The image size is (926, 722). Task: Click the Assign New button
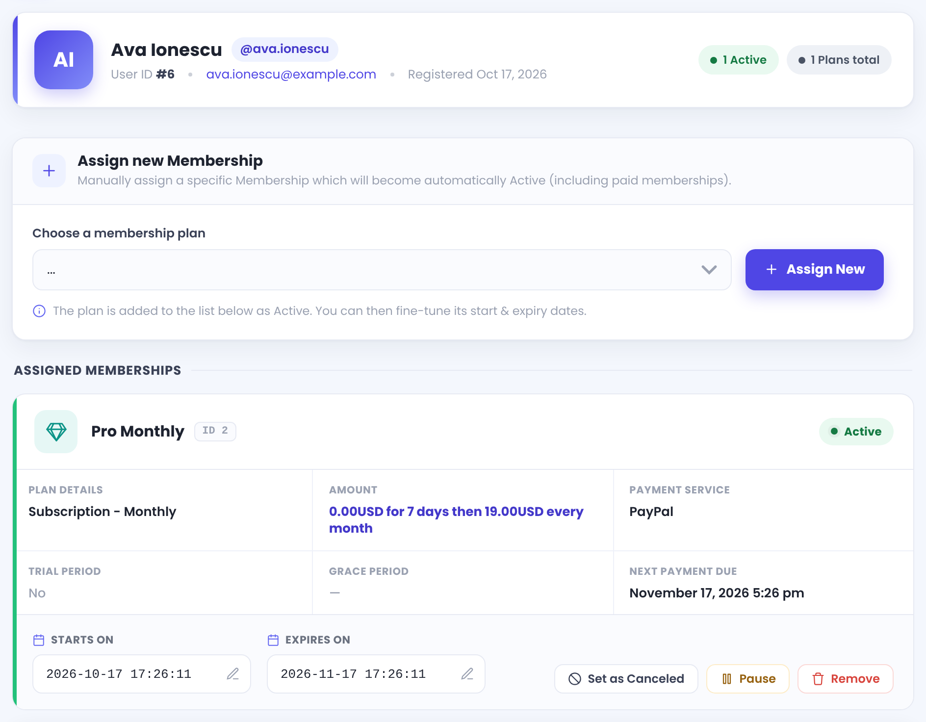click(815, 270)
